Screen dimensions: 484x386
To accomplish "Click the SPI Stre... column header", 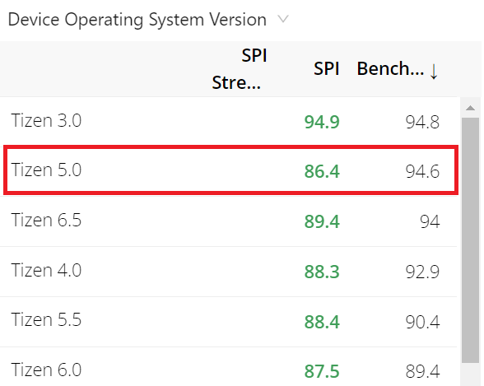I will [240, 69].
